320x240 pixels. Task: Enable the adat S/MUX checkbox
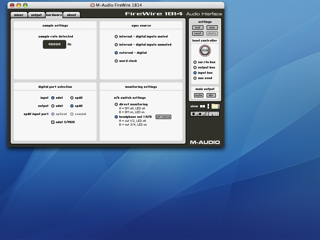pos(52,122)
